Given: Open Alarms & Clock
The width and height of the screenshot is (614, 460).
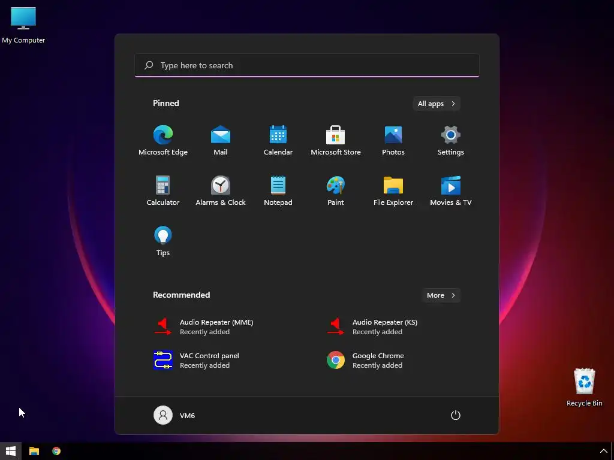Looking at the screenshot, I should click(x=221, y=191).
